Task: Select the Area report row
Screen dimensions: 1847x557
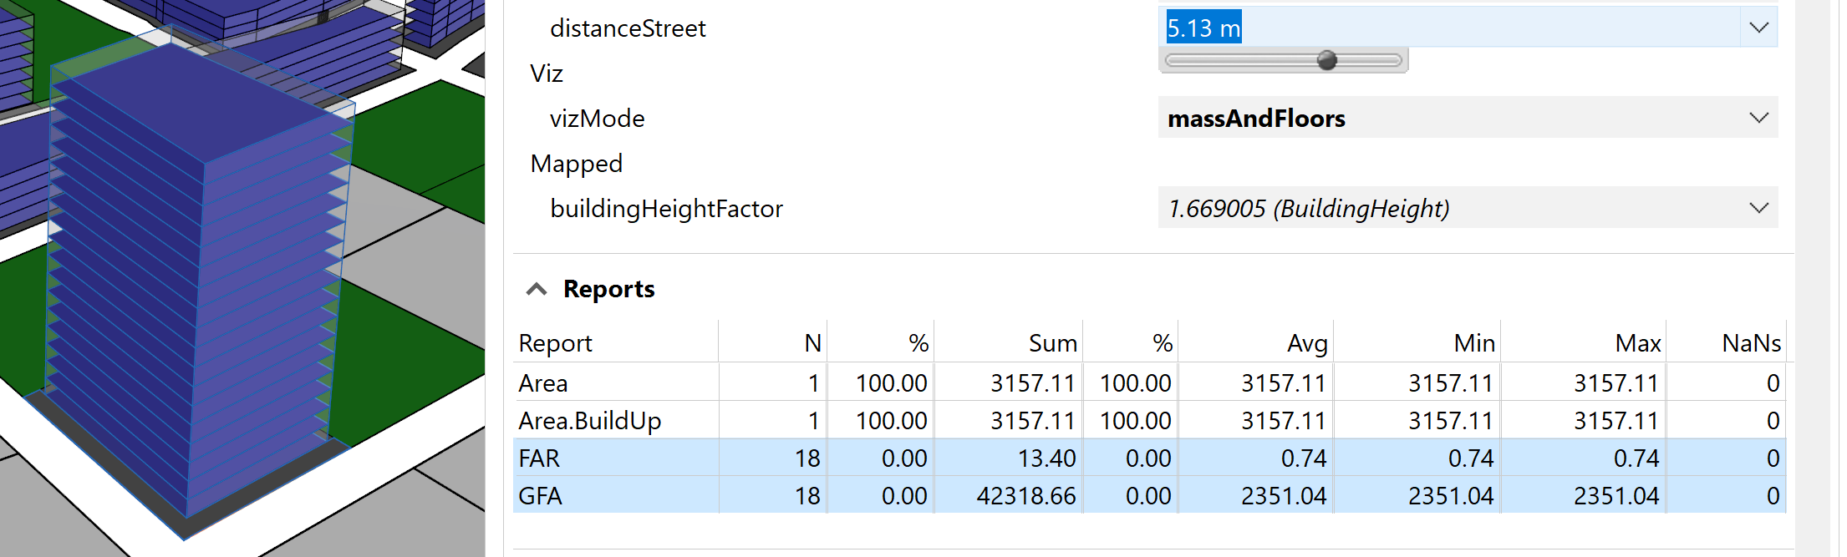Action: point(543,383)
